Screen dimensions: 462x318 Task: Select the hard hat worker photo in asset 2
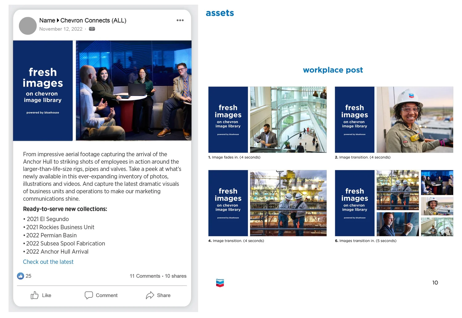click(415, 119)
